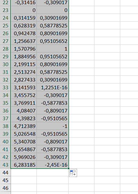The height and width of the screenshot is (194, 138).
Task: Select row header 28
Action: click(x=5, y=49)
